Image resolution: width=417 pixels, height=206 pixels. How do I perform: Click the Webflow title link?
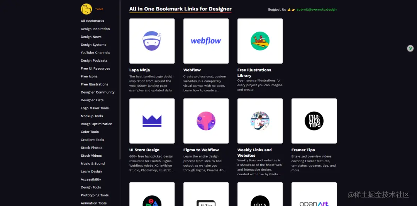tap(192, 70)
